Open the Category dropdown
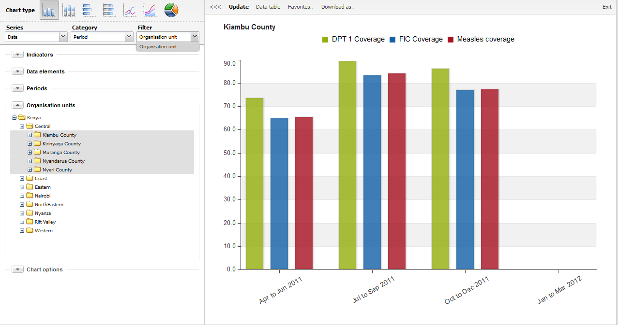This screenshot has height=325, width=618. pyautogui.click(x=129, y=37)
